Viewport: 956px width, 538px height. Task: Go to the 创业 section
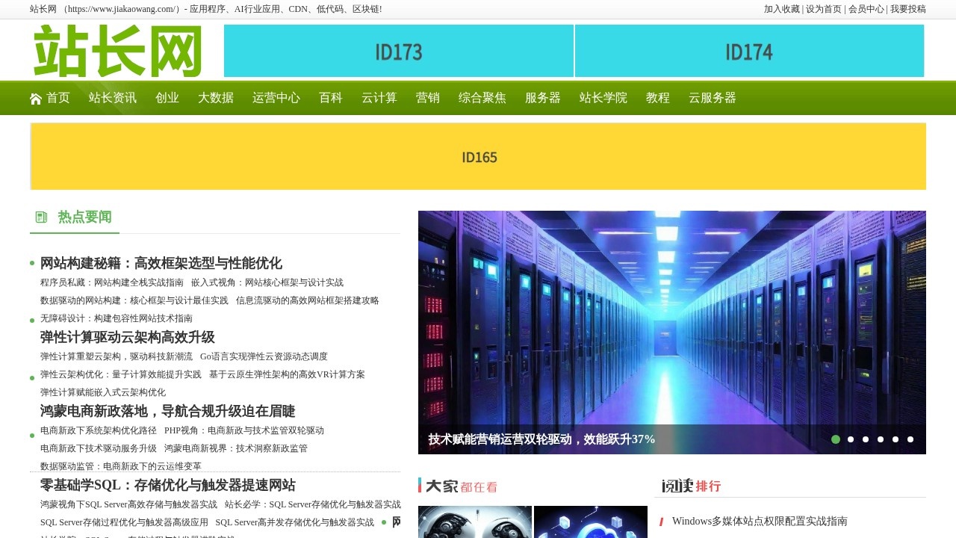[x=167, y=98]
